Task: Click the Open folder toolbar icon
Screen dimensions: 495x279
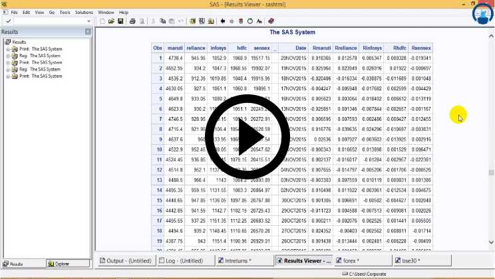Action: point(111,21)
